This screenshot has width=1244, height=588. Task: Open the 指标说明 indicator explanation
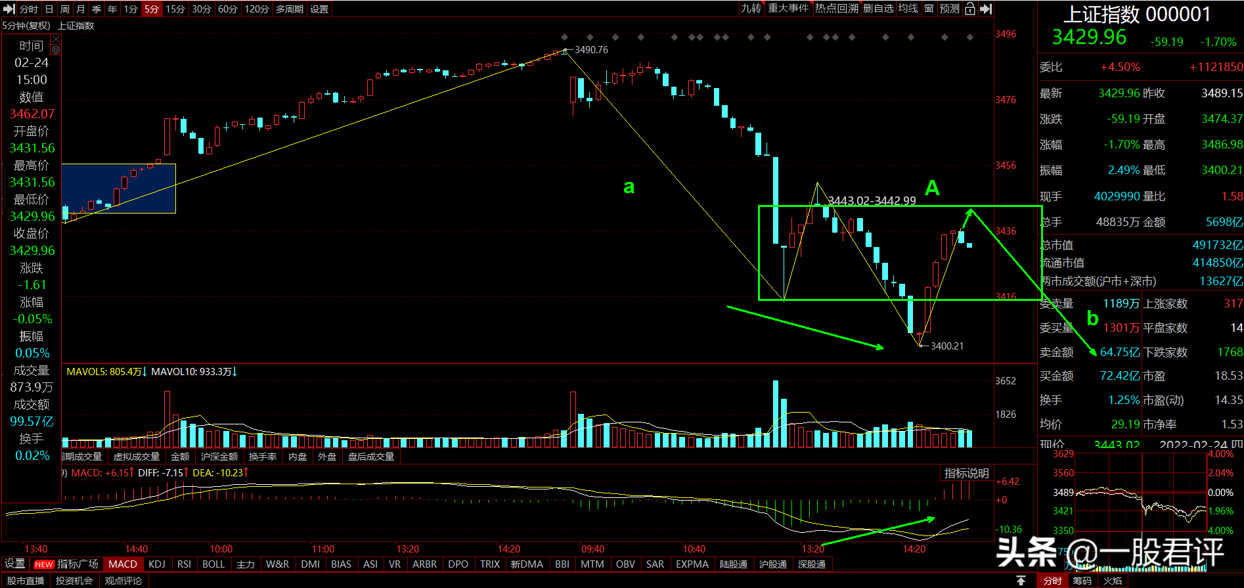click(x=966, y=473)
